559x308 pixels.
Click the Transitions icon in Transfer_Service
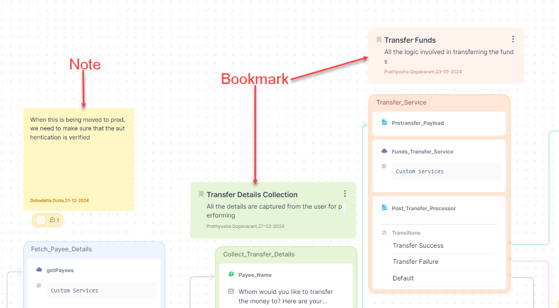(384, 233)
